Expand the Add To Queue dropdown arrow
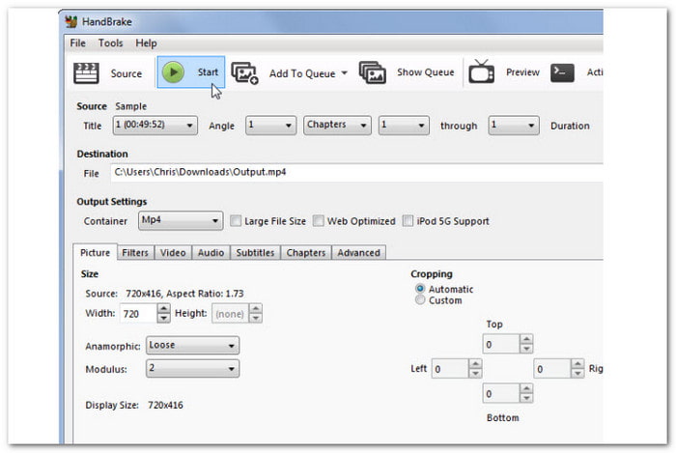 (344, 73)
